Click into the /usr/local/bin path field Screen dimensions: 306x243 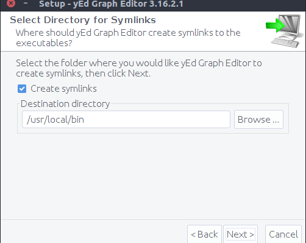126,120
